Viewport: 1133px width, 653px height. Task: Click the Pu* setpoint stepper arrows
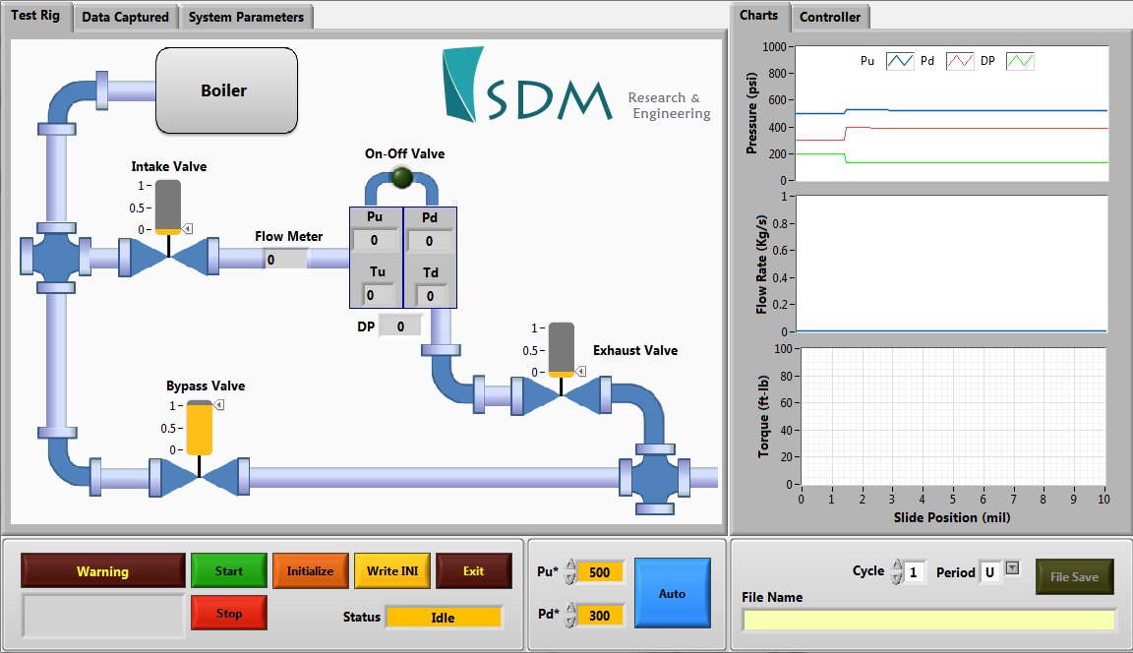[x=569, y=572]
